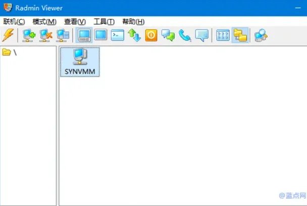Open connection properties from the toolbar
This screenshot has width=307, height=206.
coord(63,35)
